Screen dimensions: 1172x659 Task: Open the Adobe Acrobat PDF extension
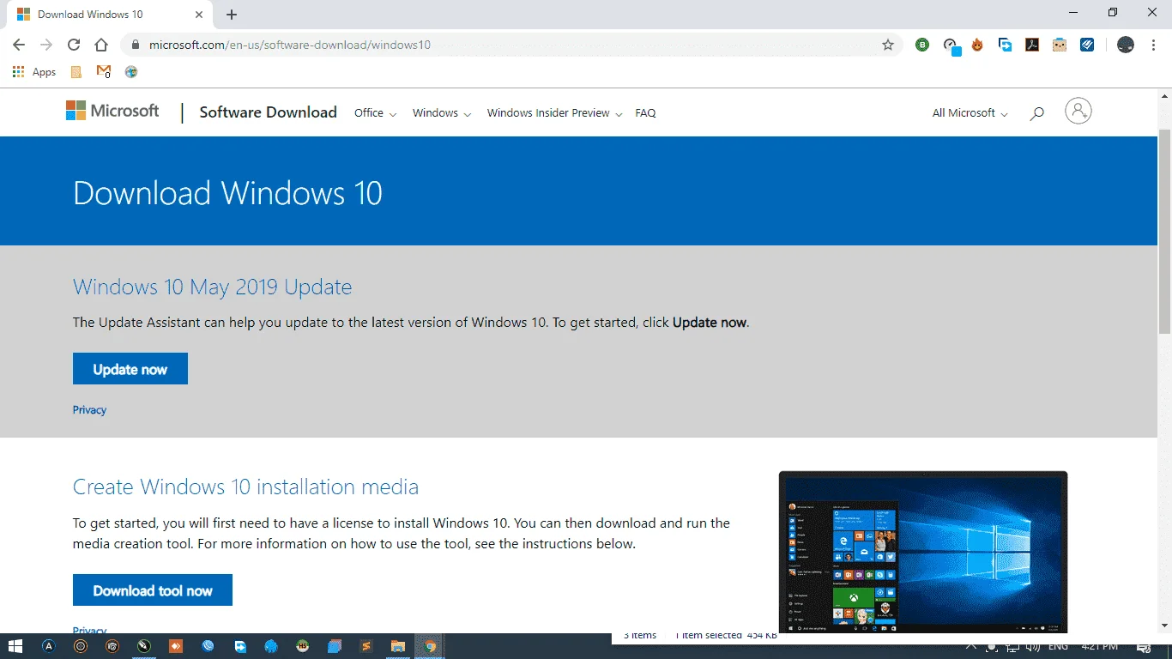[x=1032, y=45]
